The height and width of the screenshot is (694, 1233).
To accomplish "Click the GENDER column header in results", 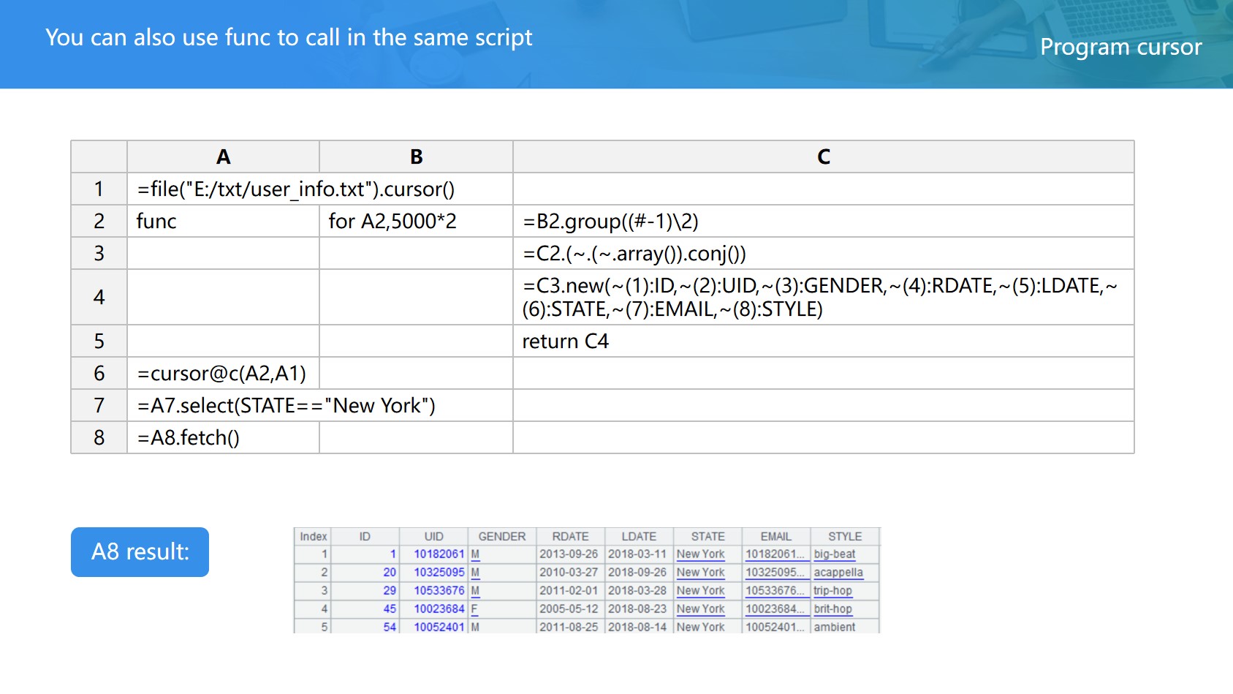I will tap(501, 537).
